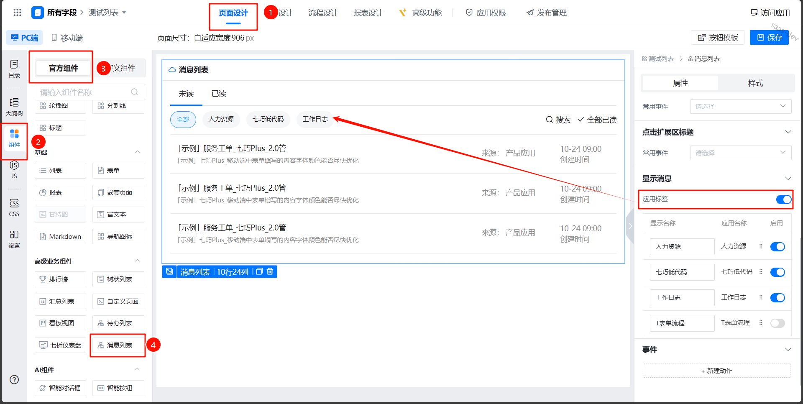The width and height of the screenshot is (803, 404).
Task: Switch to the 已读 tab
Action: (x=219, y=94)
